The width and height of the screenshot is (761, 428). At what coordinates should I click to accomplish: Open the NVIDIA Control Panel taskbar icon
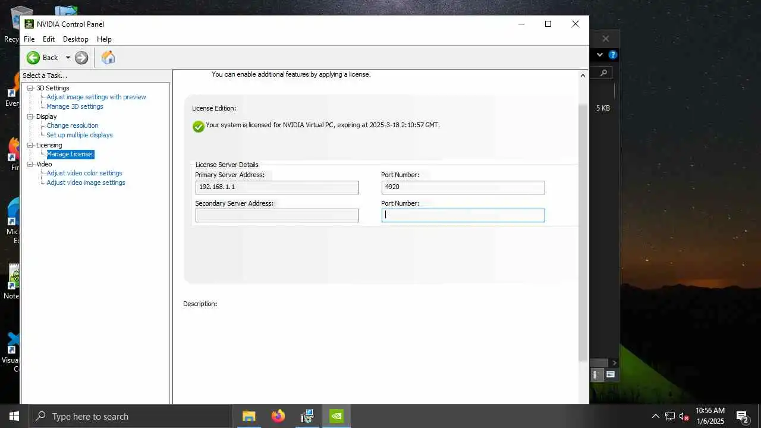(337, 416)
